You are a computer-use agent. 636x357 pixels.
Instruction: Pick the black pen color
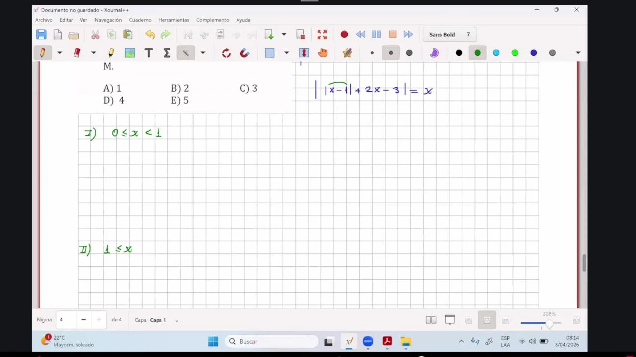tap(459, 53)
